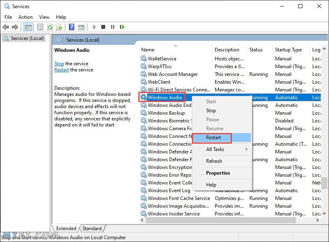Screen dimensions: 329x242
Task: Open the File menu
Action: click(x=8, y=17)
